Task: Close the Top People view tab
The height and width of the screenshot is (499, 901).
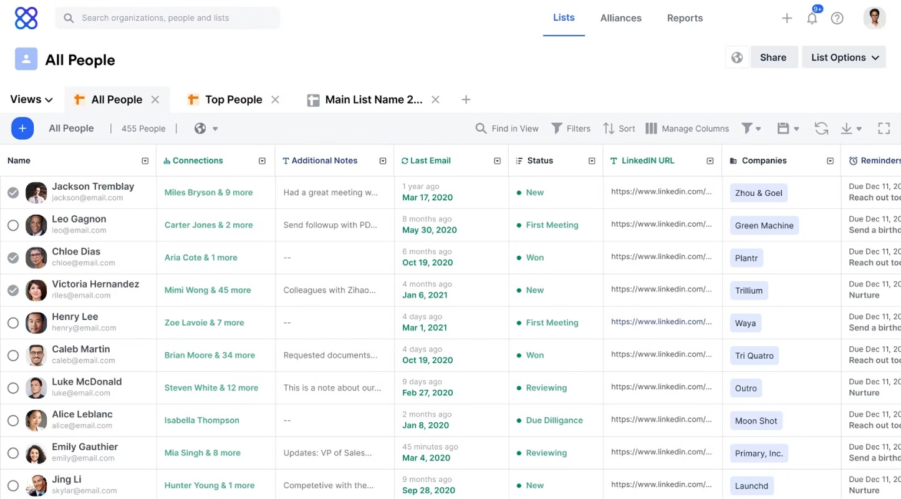Action: 275,99
